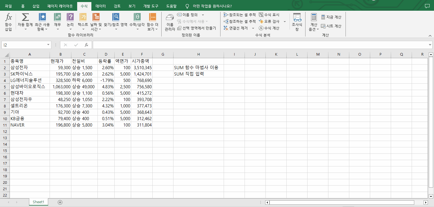Image resolution: width=434 pixels, height=207 pixels.
Task: Open the 이름 관리자 Name Manager
Action: coord(170,23)
